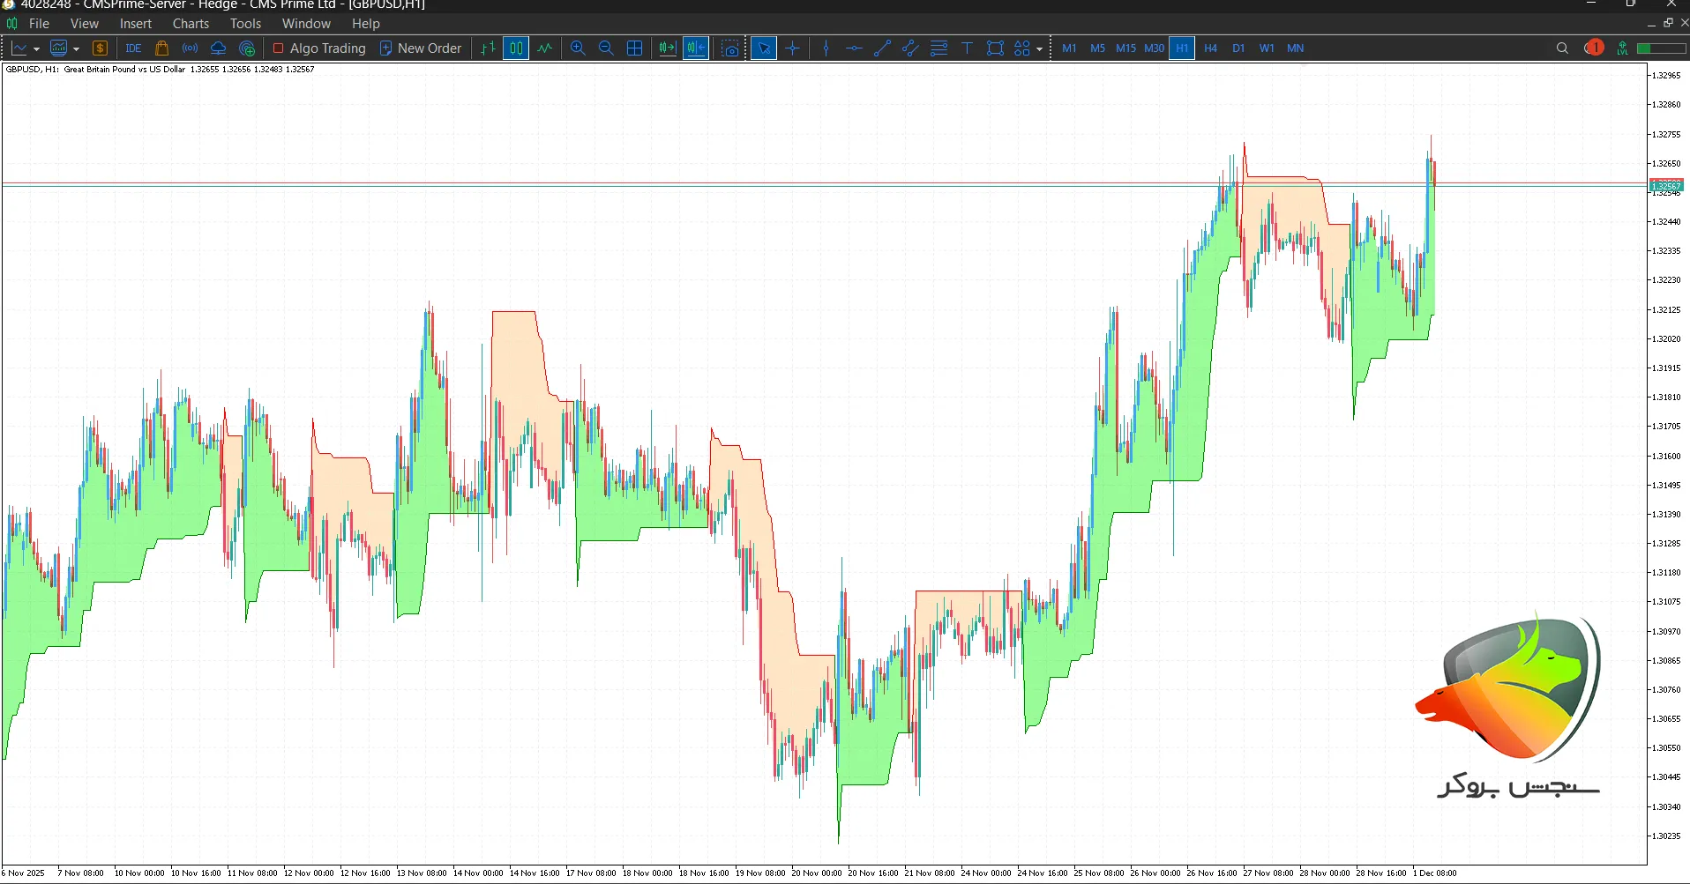1690x884 pixels.
Task: Switch chart to candlestick mode
Action: pyautogui.click(x=516, y=48)
